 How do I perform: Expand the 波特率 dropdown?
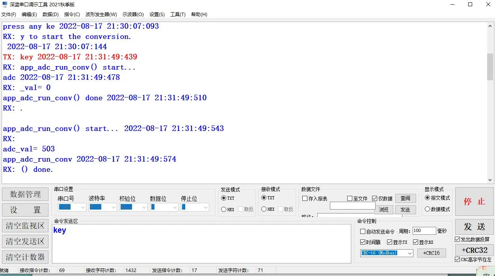point(114,207)
